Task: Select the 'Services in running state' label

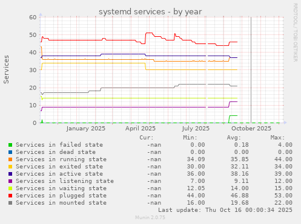Action: point(61,159)
